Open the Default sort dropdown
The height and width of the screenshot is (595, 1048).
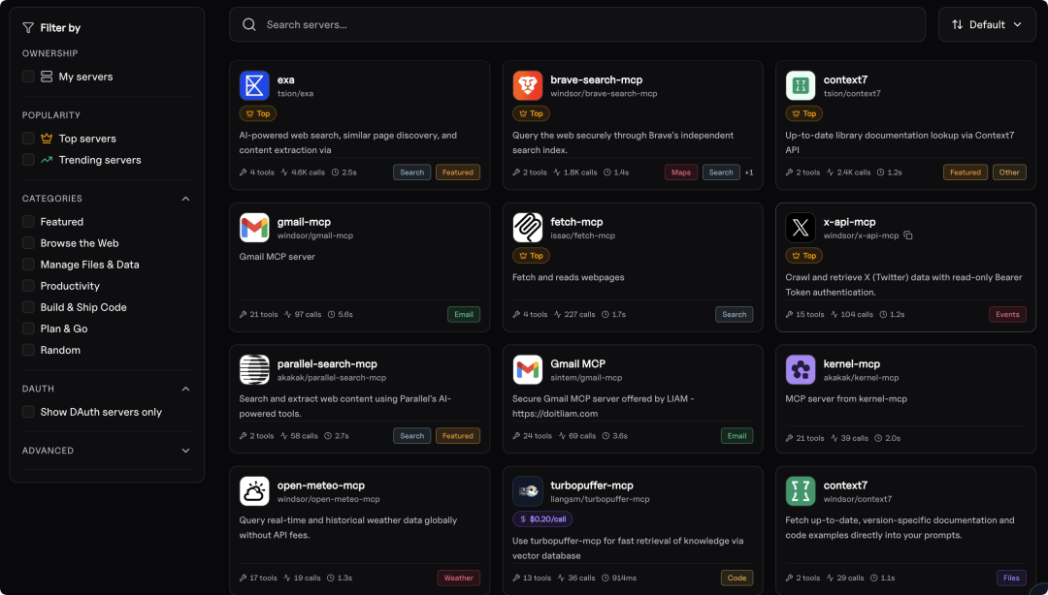tap(987, 24)
